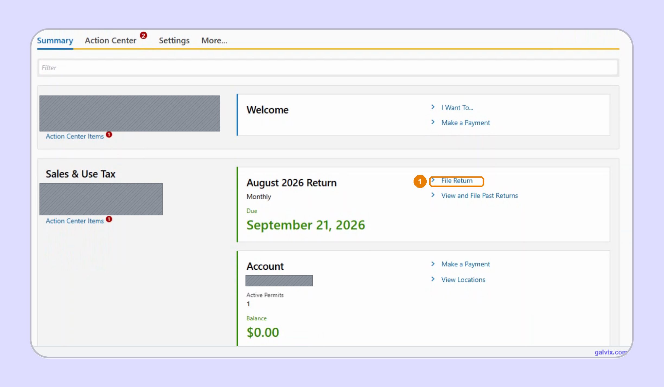The height and width of the screenshot is (387, 664).
Task: Click the Active Permits label
Action: (x=265, y=295)
